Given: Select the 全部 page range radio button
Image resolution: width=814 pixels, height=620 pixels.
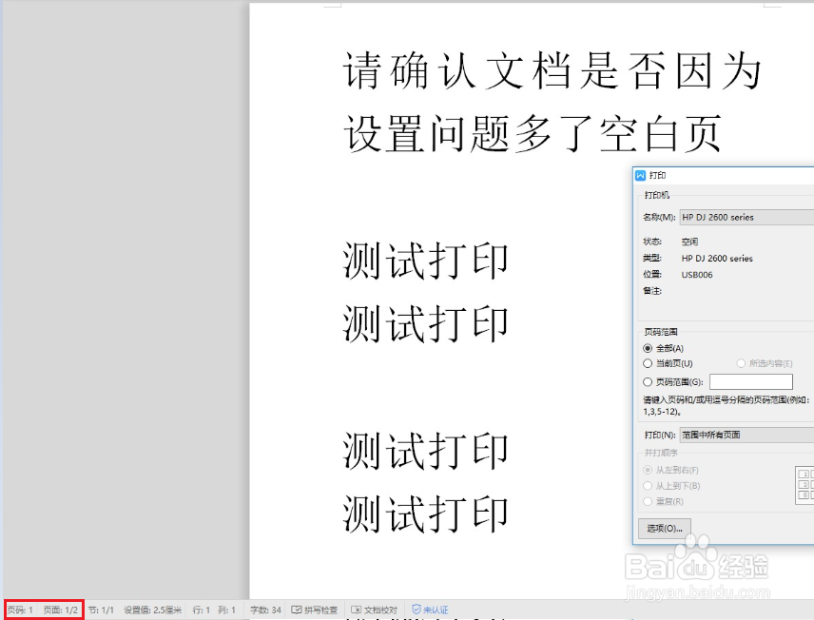Looking at the screenshot, I should (648, 348).
